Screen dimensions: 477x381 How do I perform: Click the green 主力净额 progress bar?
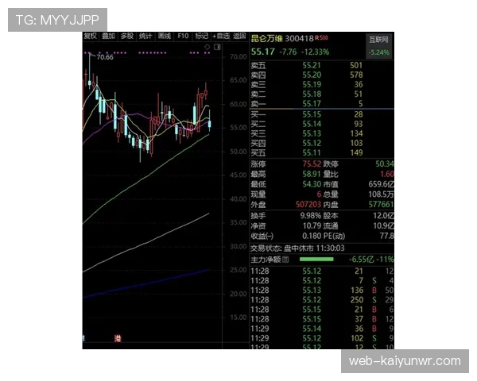[316, 259]
